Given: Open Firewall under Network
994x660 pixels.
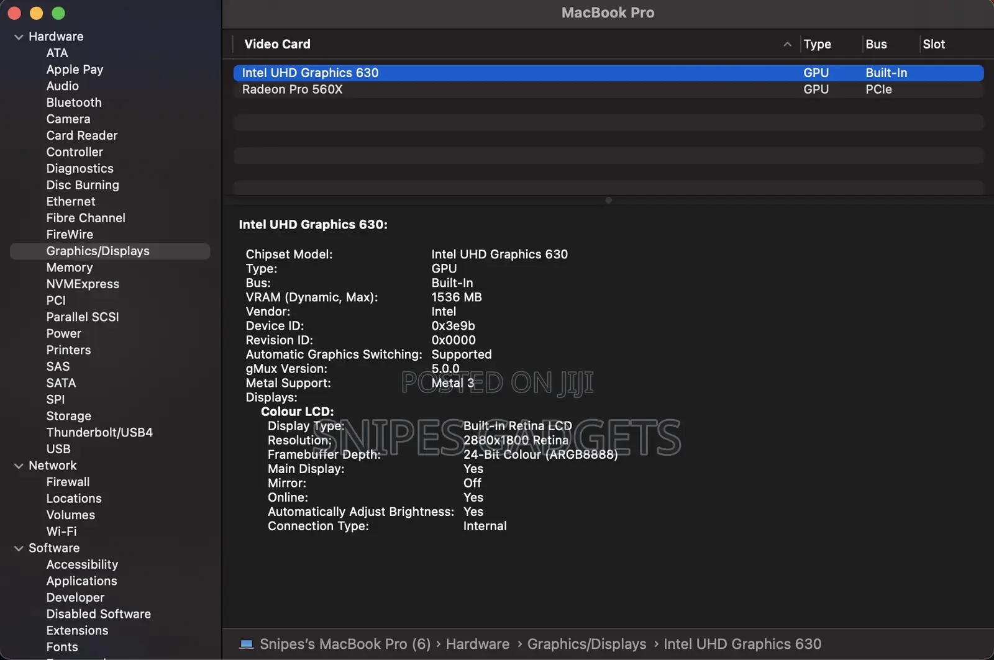Looking at the screenshot, I should [x=68, y=482].
